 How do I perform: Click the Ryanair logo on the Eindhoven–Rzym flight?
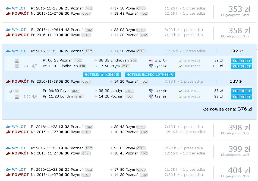point(151,66)
